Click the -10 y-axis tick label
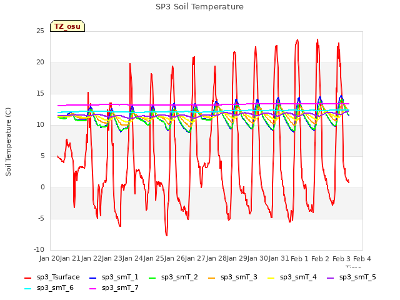 click(x=39, y=250)
